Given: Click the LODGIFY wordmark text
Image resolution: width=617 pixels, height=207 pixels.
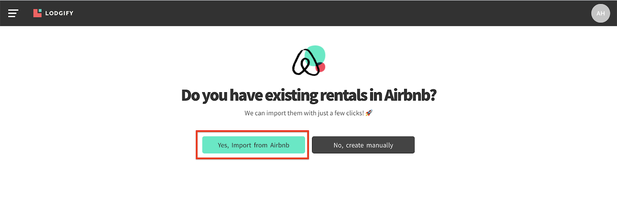Looking at the screenshot, I should click(x=59, y=13).
